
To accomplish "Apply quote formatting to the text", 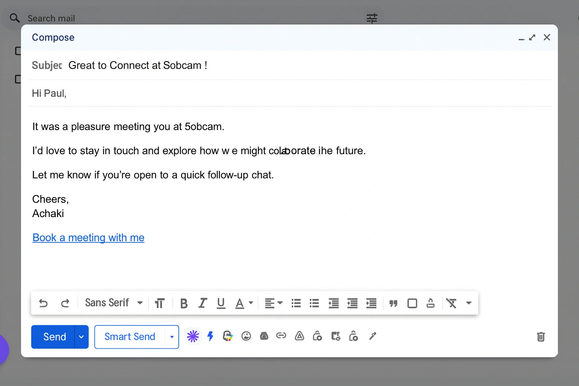I will 393,303.
